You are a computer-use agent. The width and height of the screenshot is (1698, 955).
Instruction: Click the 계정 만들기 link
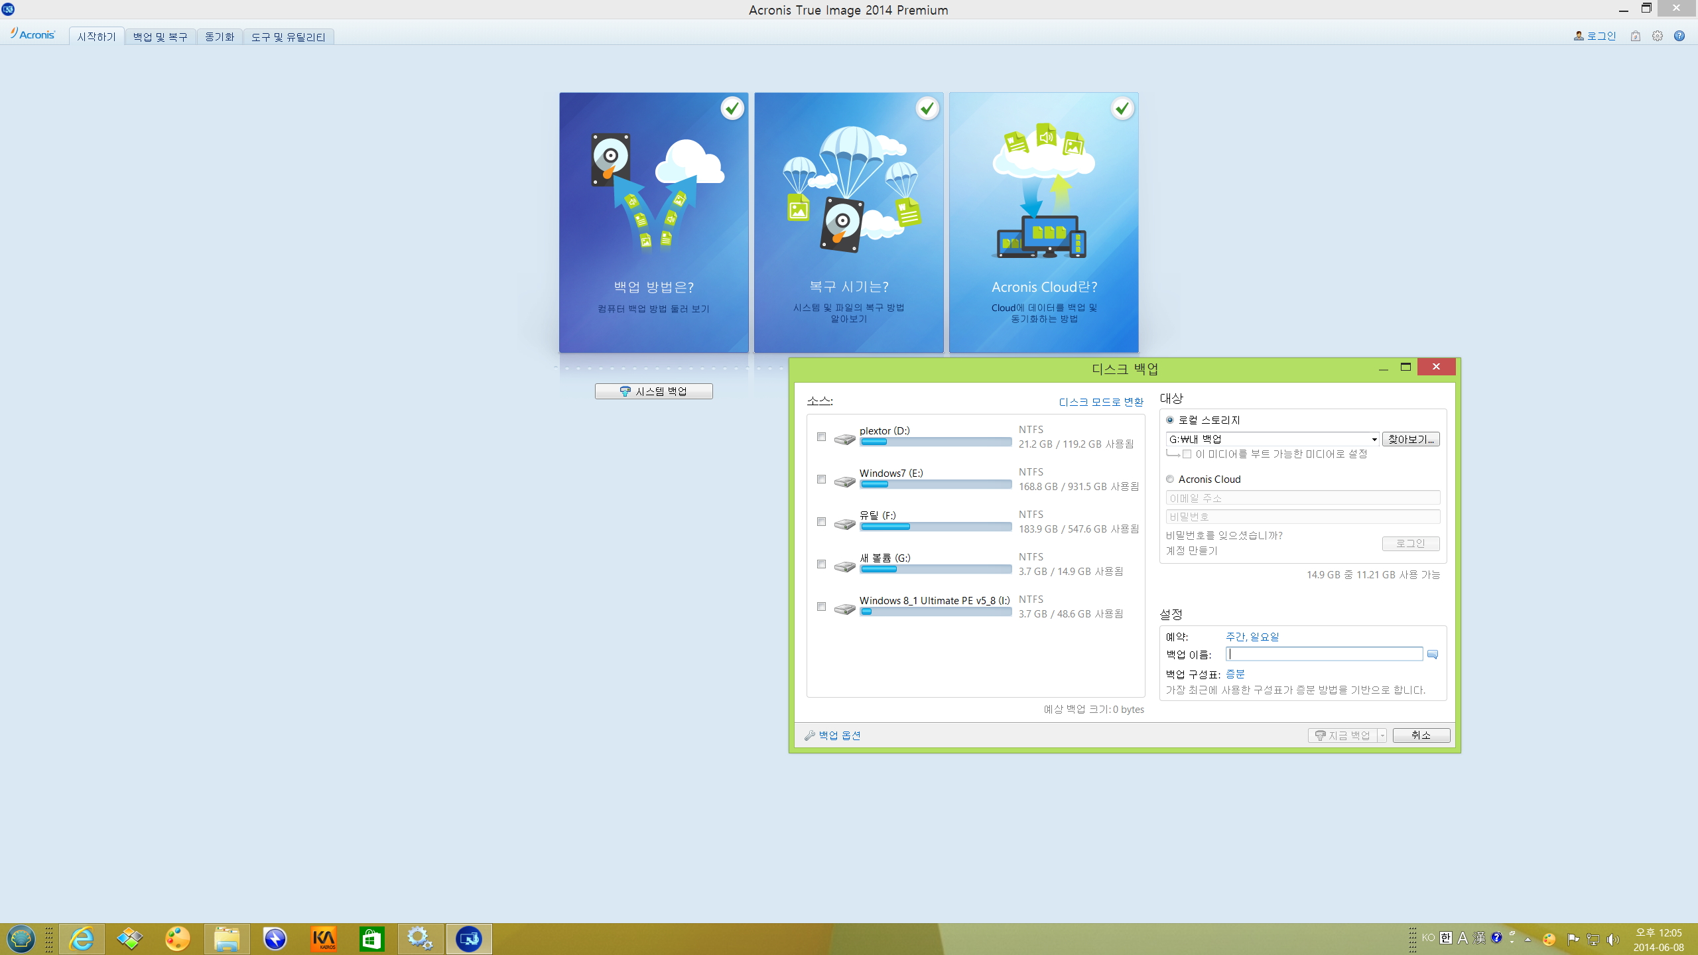(x=1192, y=550)
